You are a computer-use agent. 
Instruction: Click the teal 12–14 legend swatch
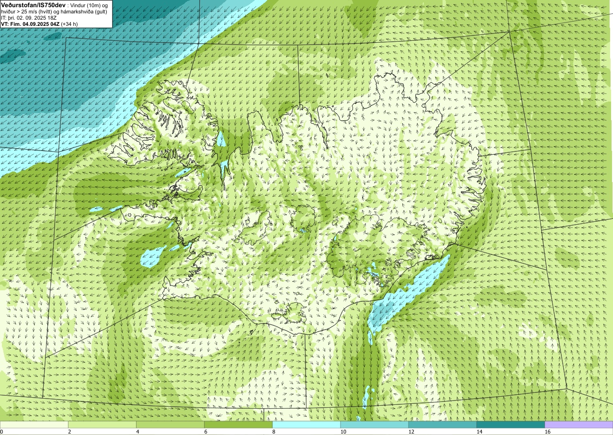point(443,424)
